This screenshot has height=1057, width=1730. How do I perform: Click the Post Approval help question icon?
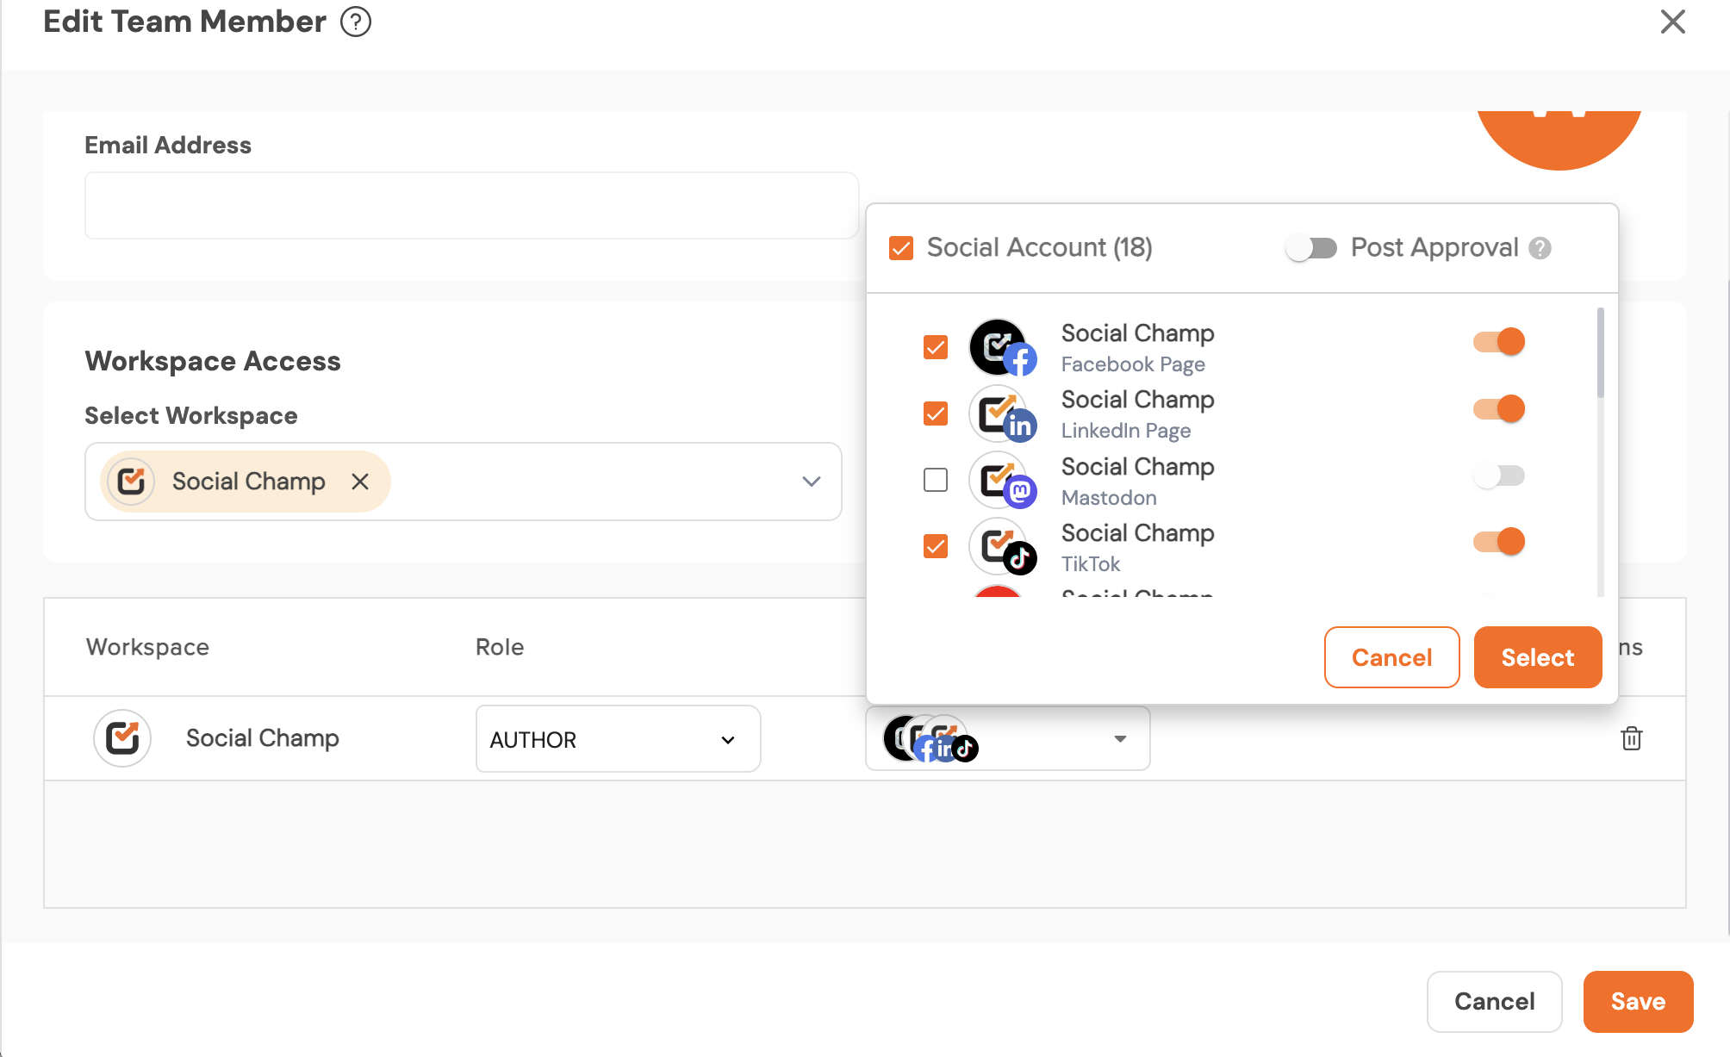[x=1540, y=248]
